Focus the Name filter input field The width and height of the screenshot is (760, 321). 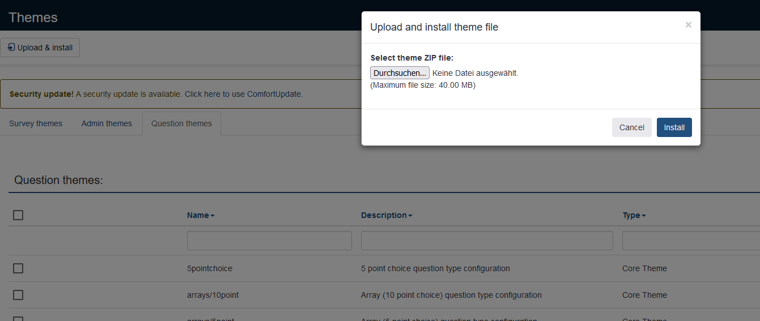pos(269,241)
